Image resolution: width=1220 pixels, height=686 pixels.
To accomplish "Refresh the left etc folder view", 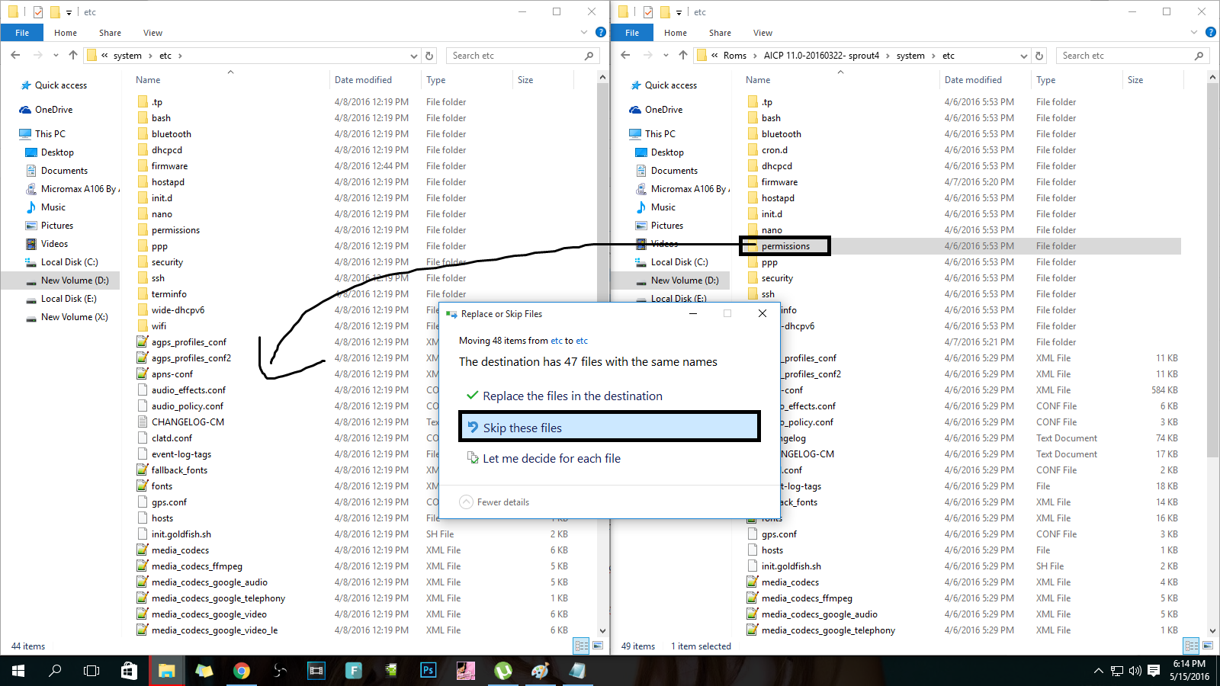I will (429, 55).
